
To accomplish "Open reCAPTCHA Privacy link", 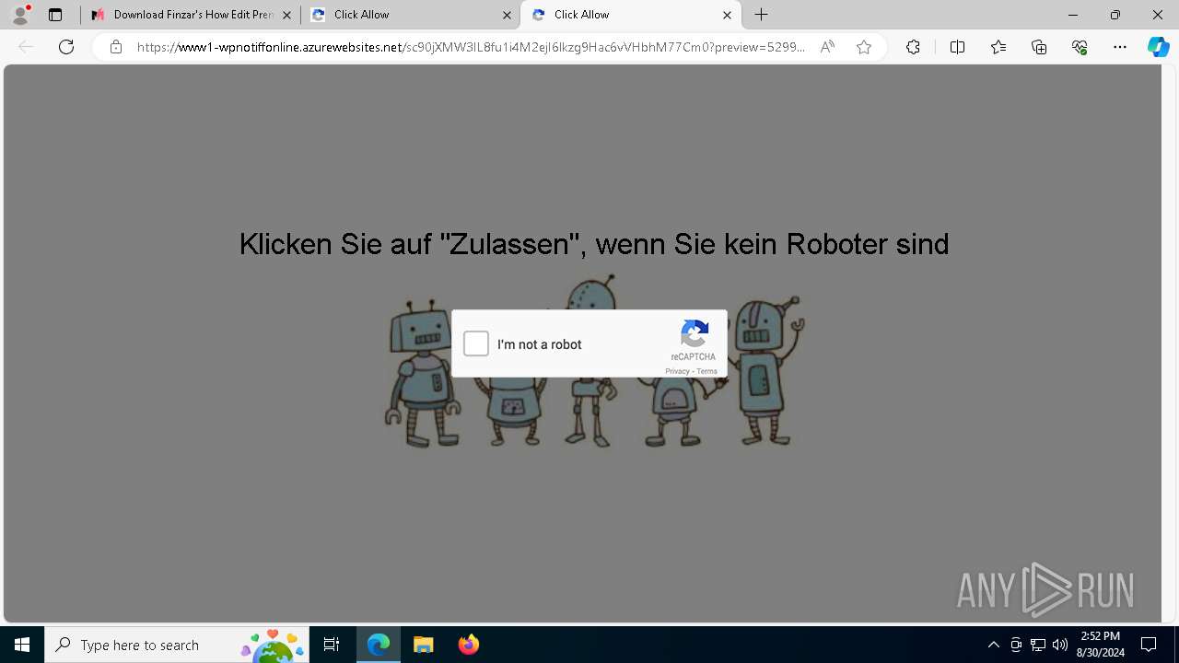I will (x=677, y=371).
